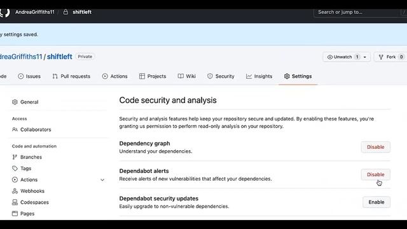
Task: Switch to the Wiki tab
Action: (186, 76)
